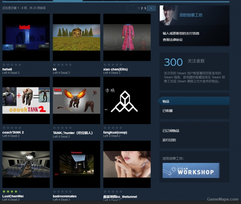
Task: Open the LostChenWei train interior thumbnail
Action: 26,164
